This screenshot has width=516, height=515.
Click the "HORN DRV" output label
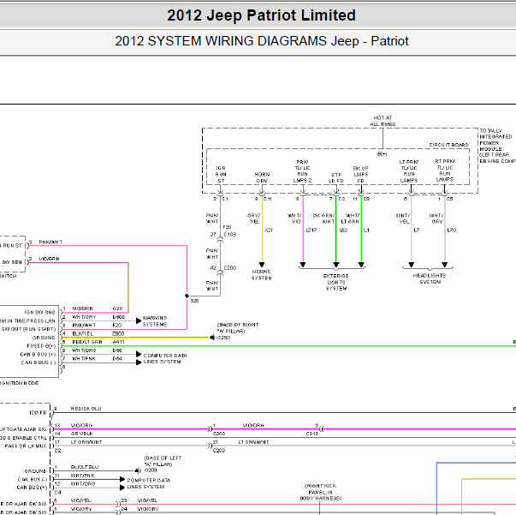[262, 177]
